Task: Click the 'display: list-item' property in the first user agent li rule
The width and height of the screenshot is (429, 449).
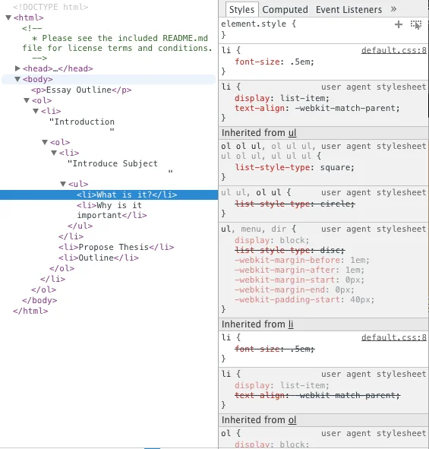Action: tap(282, 98)
